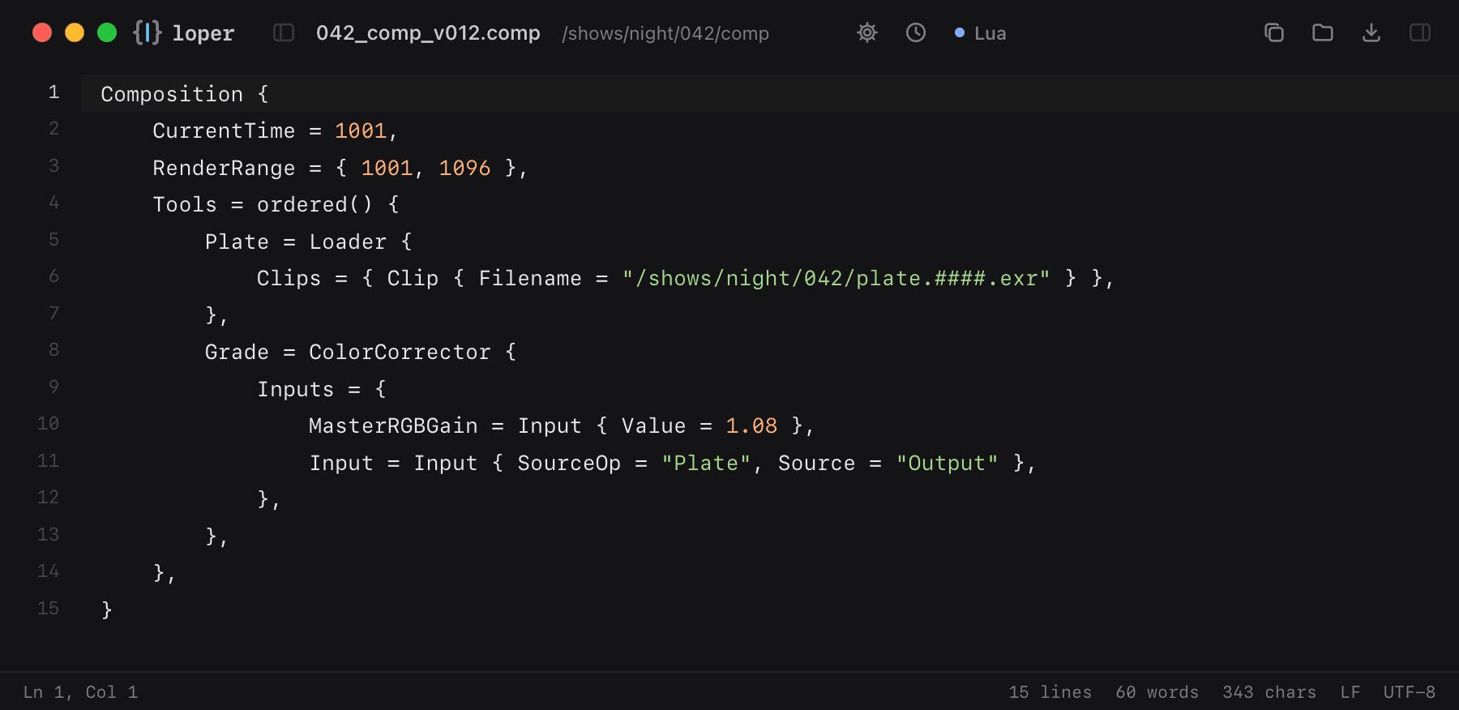Screen dimensions: 1459x710
Task: Select the 042_comp_v012.comp file tab
Action: pos(428,33)
